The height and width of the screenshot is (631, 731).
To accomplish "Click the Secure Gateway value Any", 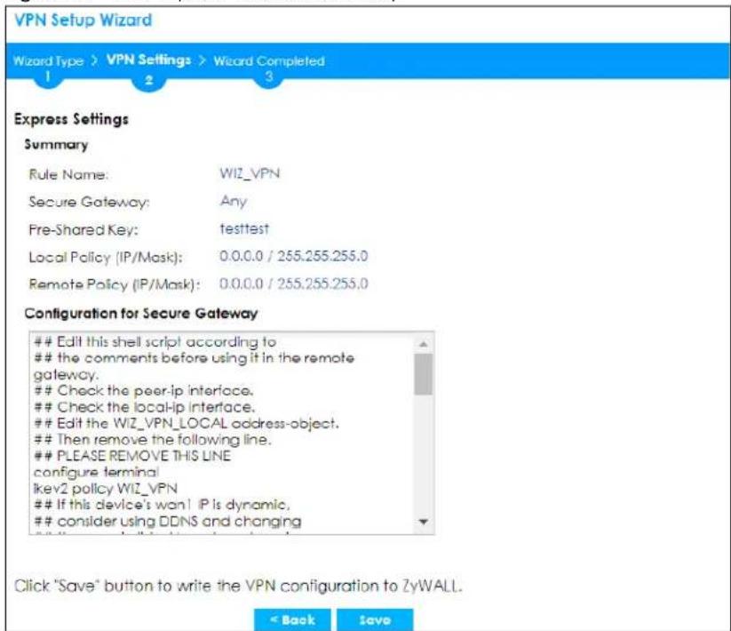I will [x=233, y=202].
